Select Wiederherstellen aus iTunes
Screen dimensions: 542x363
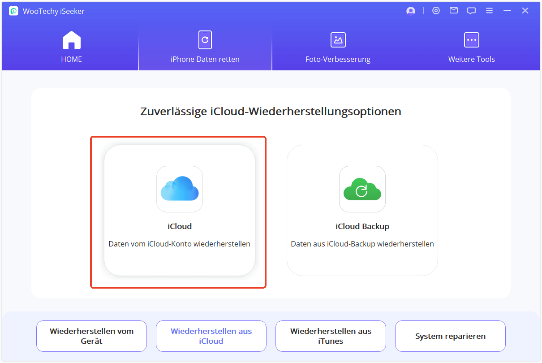pos(331,336)
